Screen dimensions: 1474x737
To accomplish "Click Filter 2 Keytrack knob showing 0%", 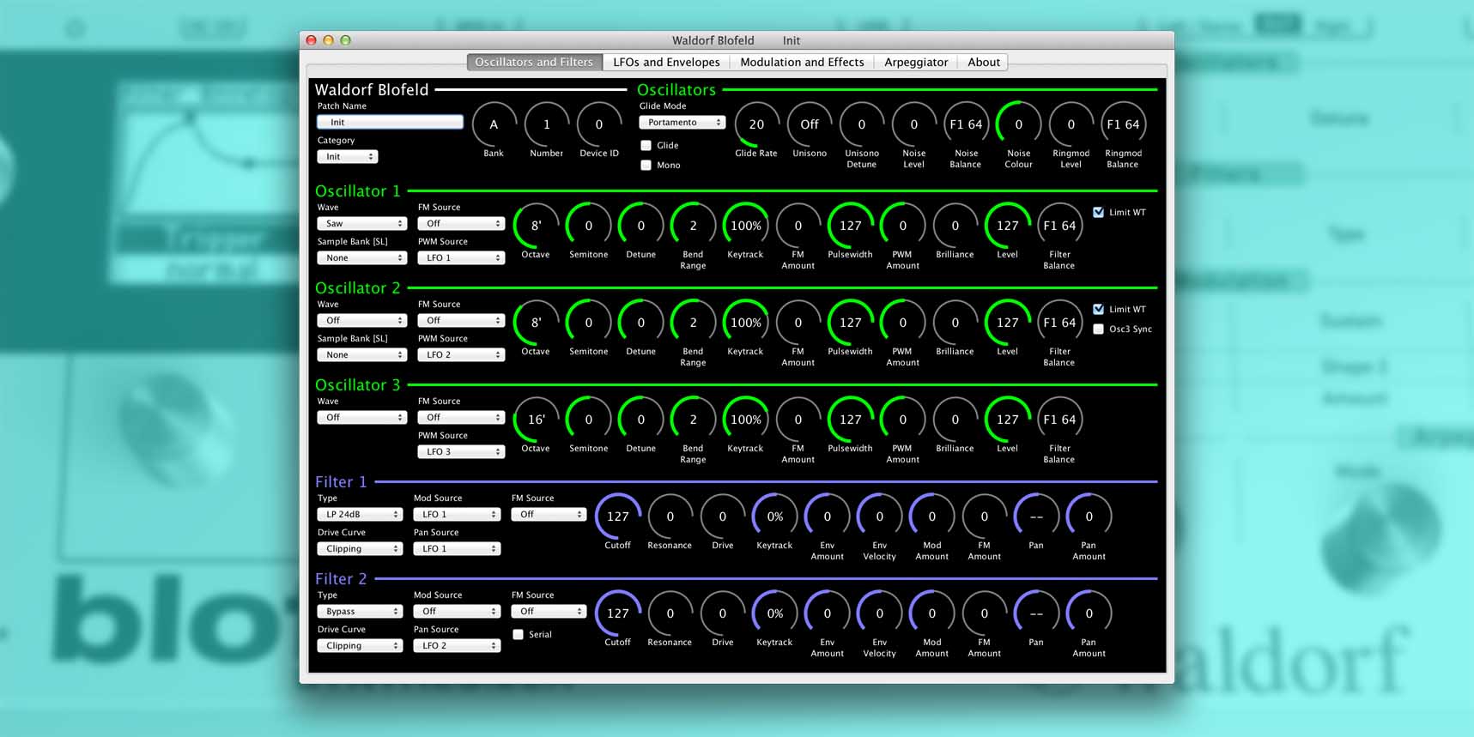I will [x=775, y=613].
